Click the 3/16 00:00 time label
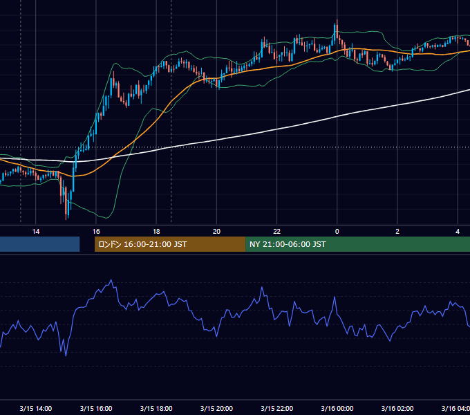Viewport: 470px width, 415px height. (337, 408)
